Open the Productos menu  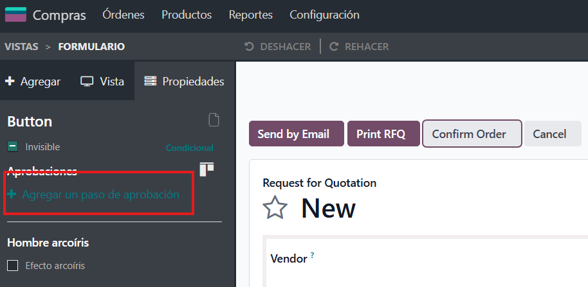coord(187,15)
